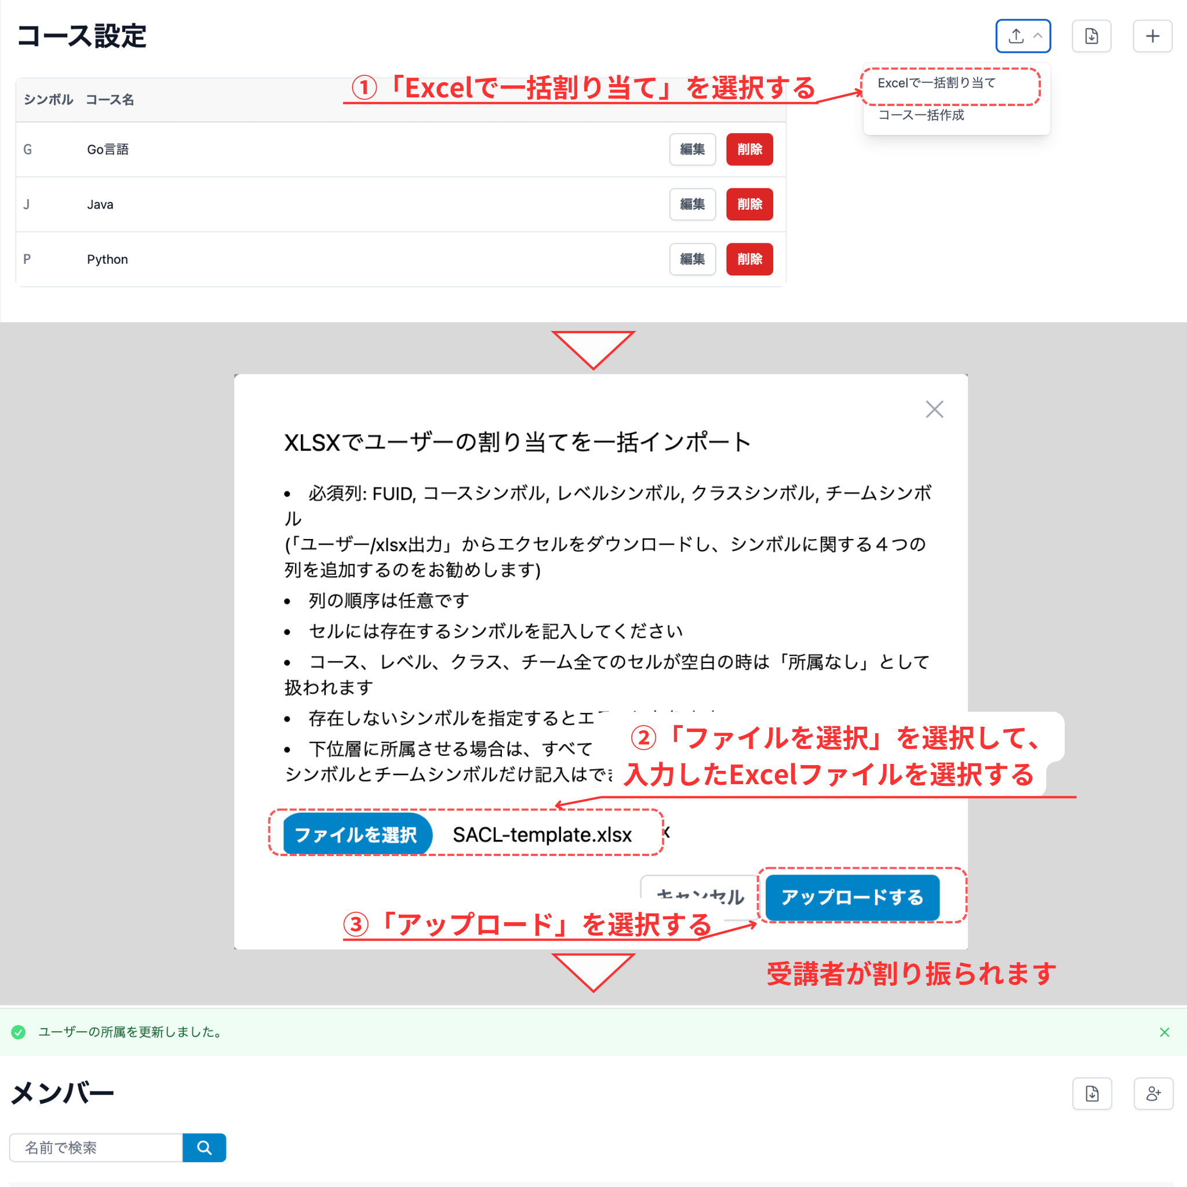Viewport: 1187px width, 1187px height.
Task: Click the file export icon in コース設定
Action: click(x=1091, y=35)
